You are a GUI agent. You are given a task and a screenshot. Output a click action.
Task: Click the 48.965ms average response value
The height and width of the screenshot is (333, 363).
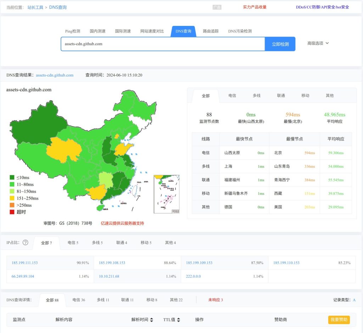click(335, 115)
